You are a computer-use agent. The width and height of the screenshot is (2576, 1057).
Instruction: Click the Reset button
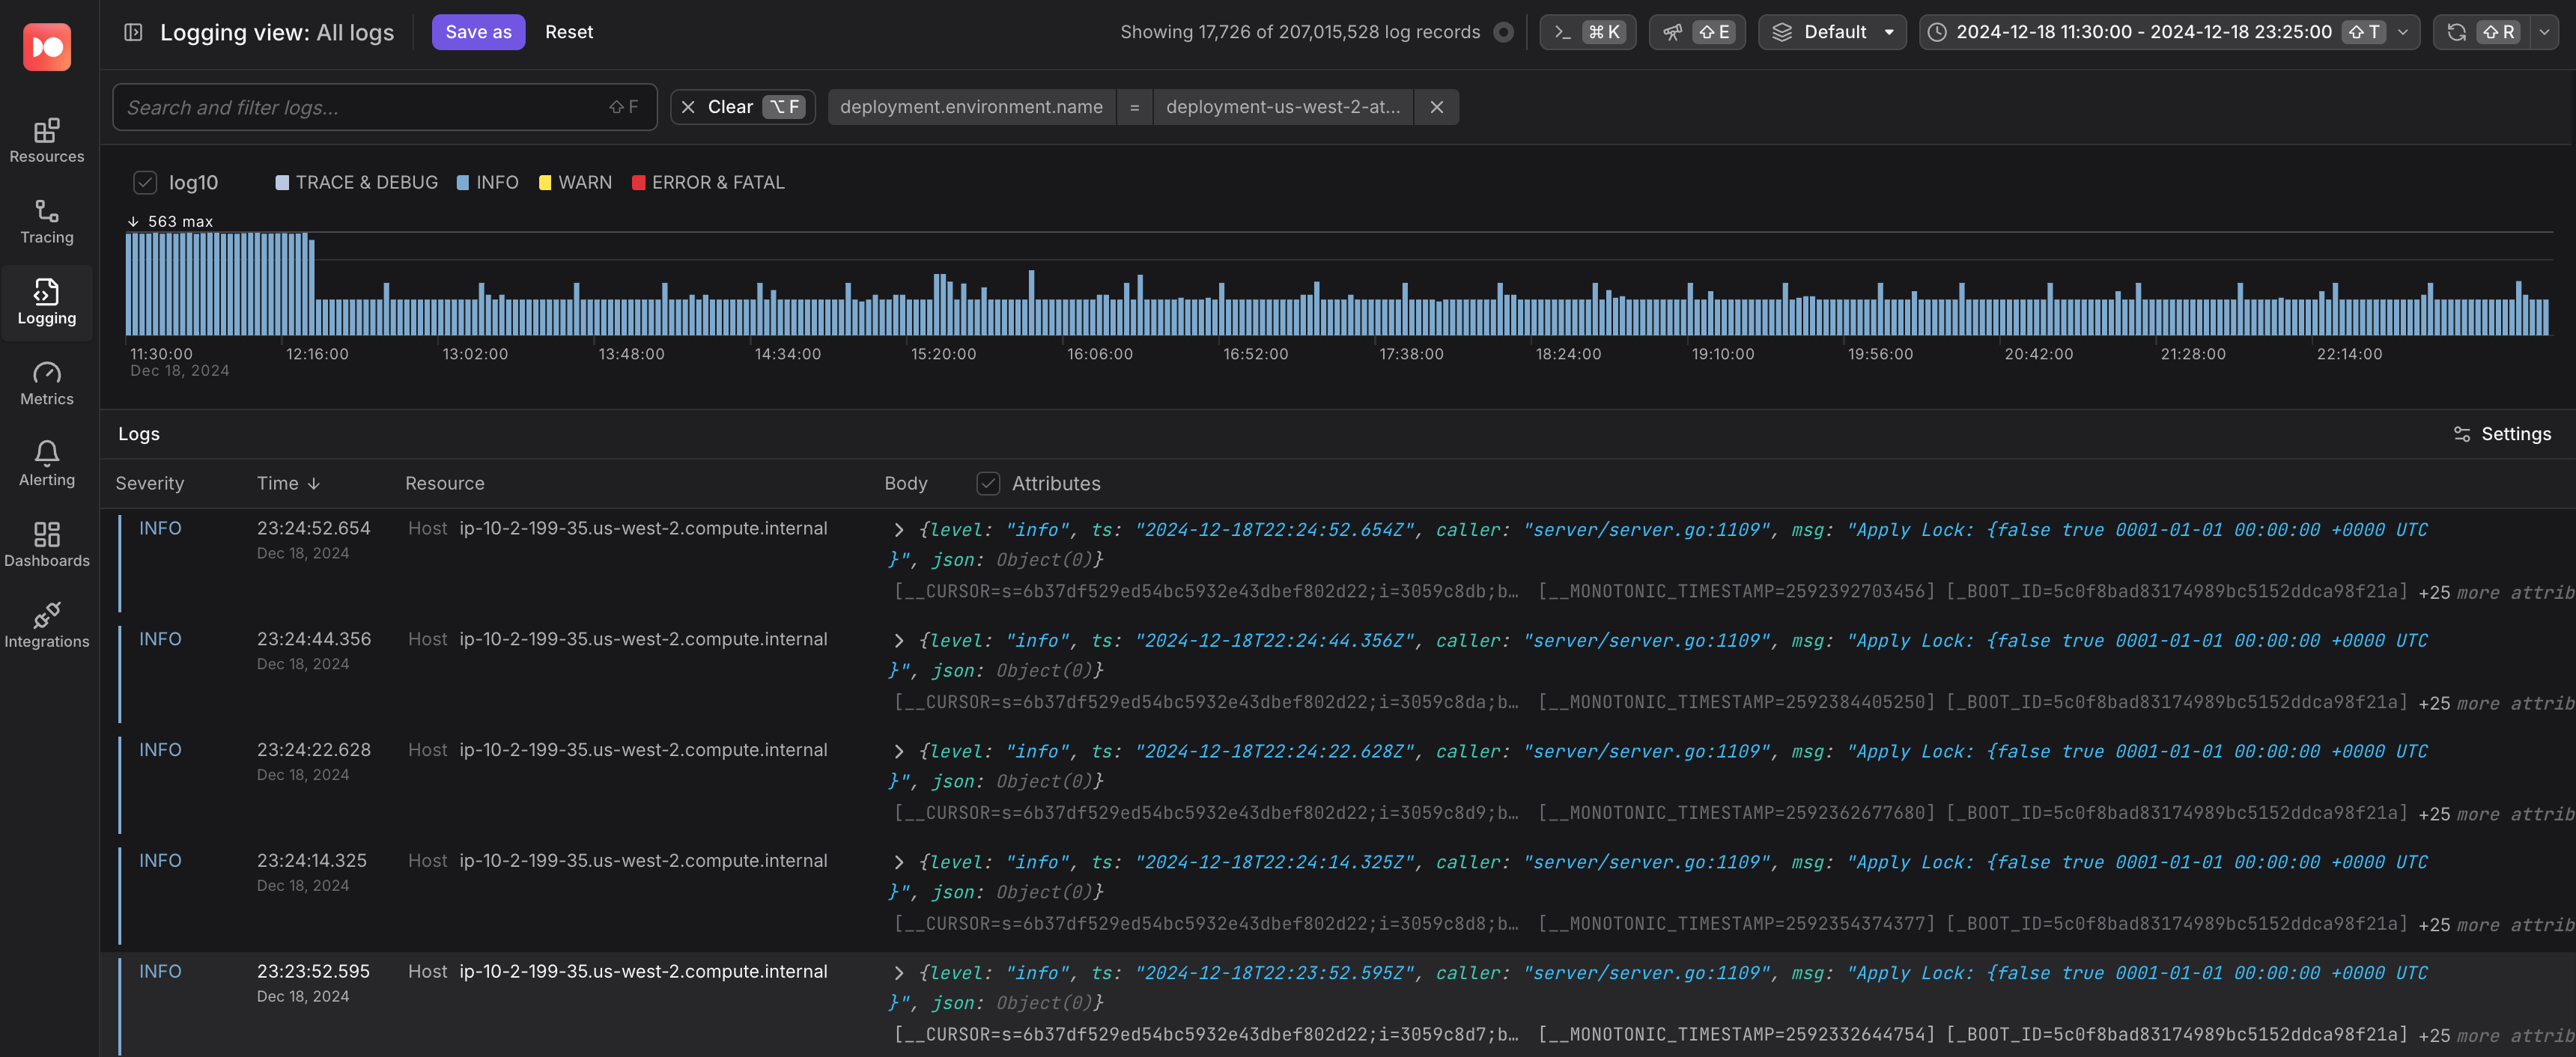point(569,32)
